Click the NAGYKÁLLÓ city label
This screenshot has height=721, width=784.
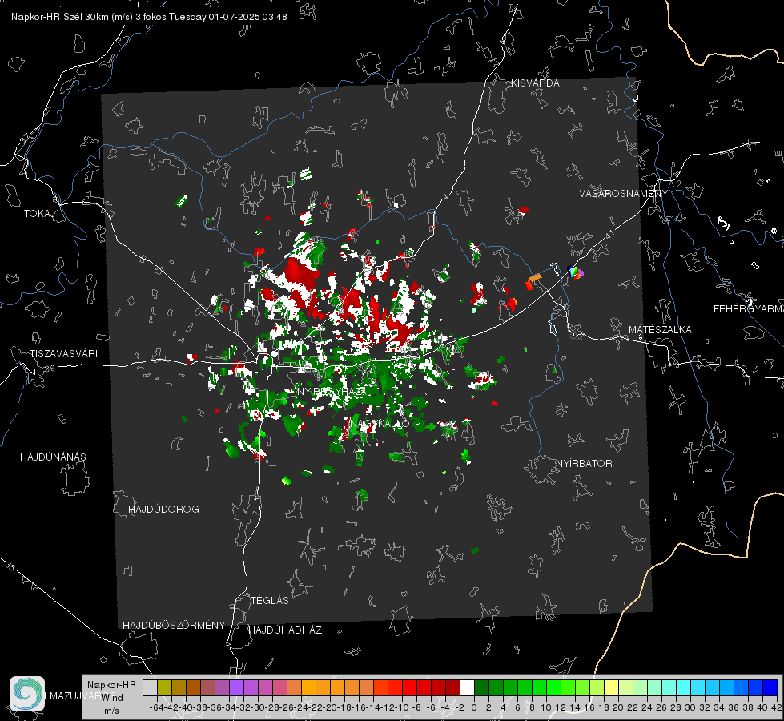click(380, 423)
